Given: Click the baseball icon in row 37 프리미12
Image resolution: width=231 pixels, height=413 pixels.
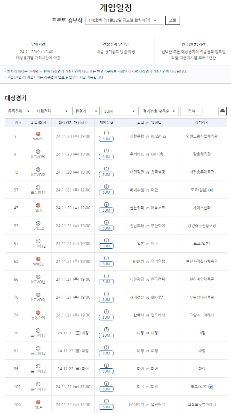Looking at the screenshot, I should point(38,187).
